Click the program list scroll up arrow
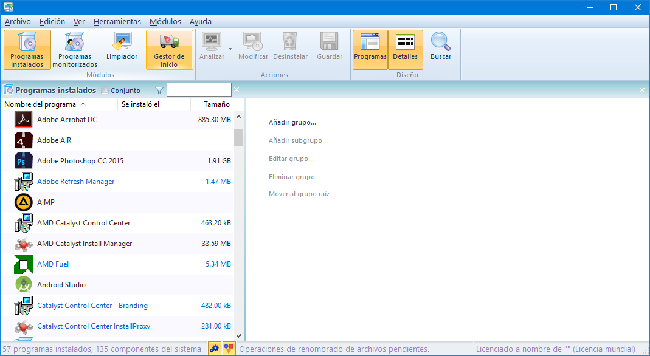This screenshot has height=356, width=650. click(x=238, y=117)
